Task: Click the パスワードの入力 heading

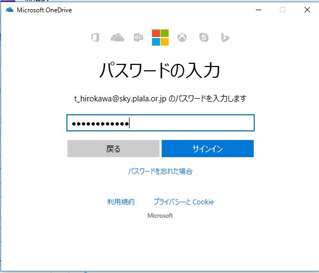Action: pyautogui.click(x=159, y=71)
